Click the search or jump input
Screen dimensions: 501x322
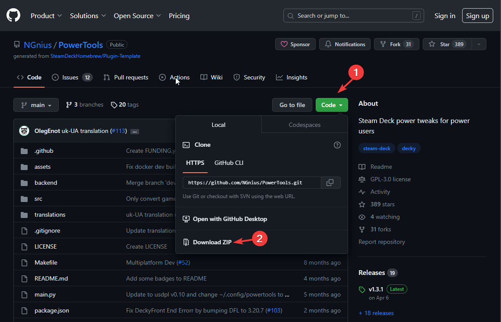pos(353,16)
